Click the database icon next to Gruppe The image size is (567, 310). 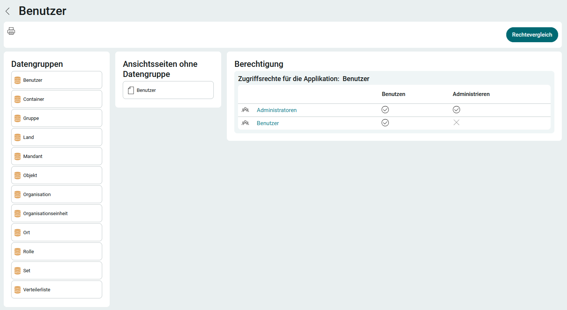(x=18, y=118)
